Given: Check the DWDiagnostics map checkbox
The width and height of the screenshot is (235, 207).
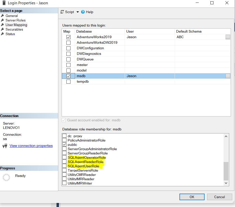Looking at the screenshot, I should coord(68,54).
